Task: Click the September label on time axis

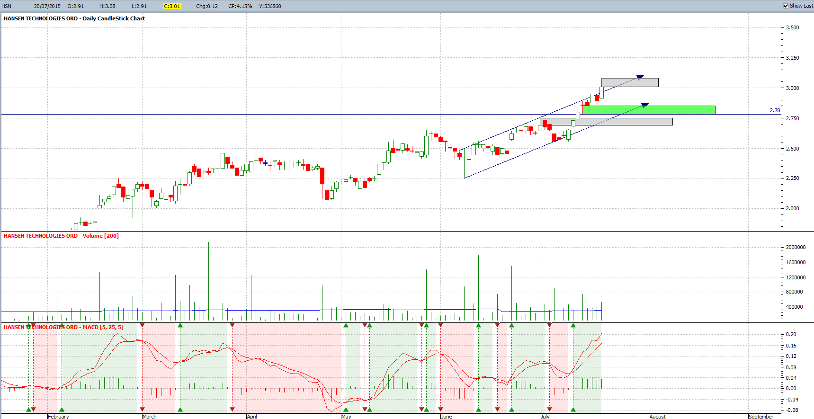Action: pyautogui.click(x=761, y=417)
